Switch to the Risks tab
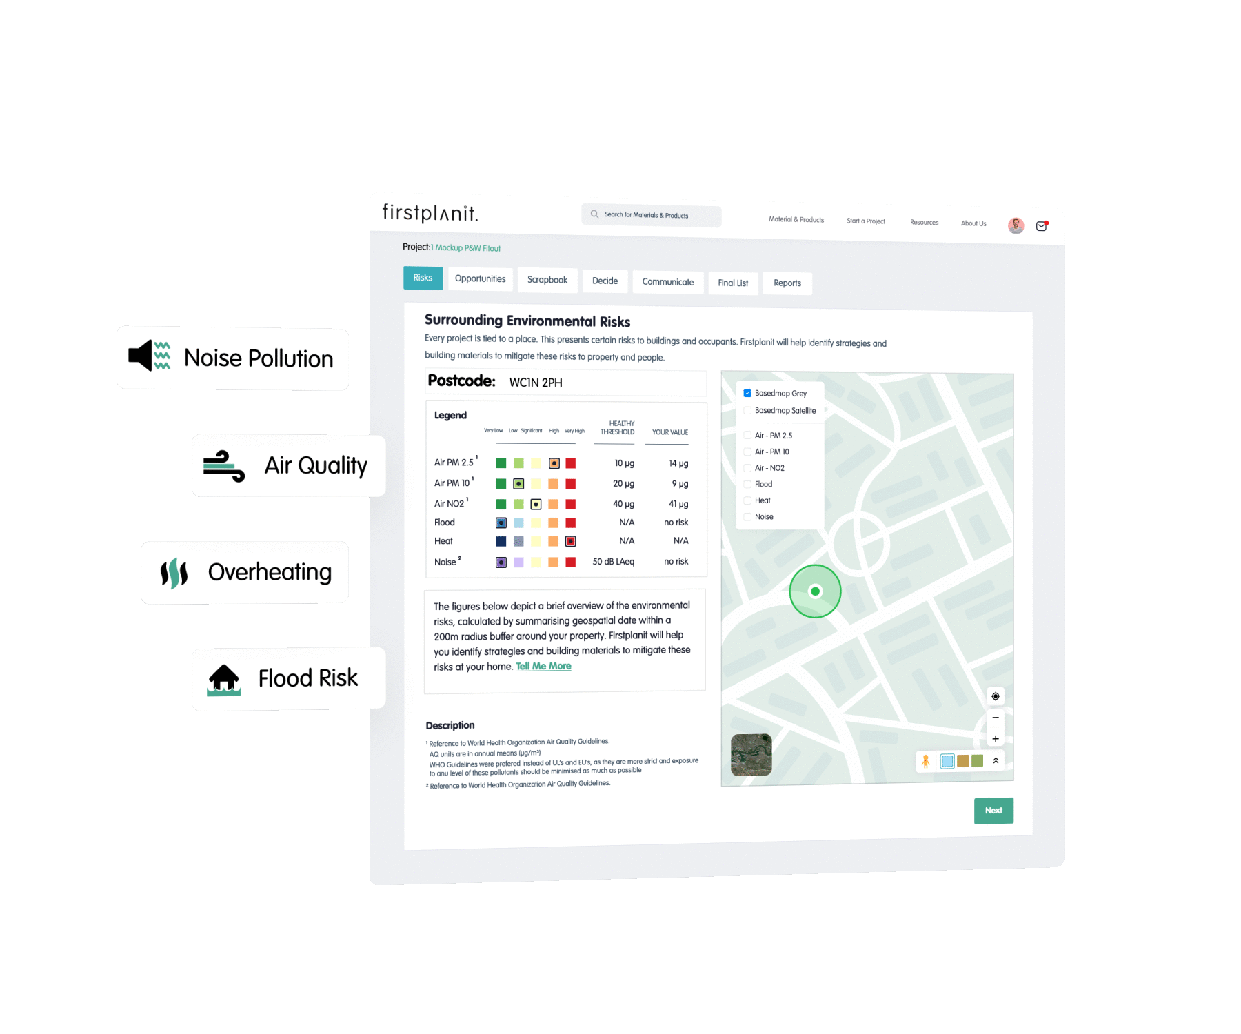The image size is (1241, 1034). pyautogui.click(x=423, y=277)
